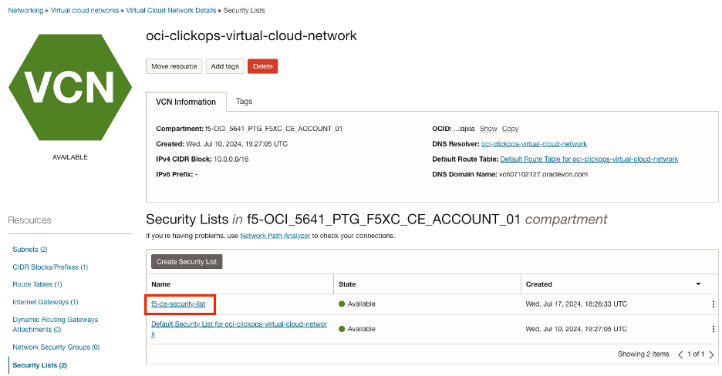Image resolution: width=722 pixels, height=376 pixels.
Task: Open Default Route Table link
Action: pos(589,159)
